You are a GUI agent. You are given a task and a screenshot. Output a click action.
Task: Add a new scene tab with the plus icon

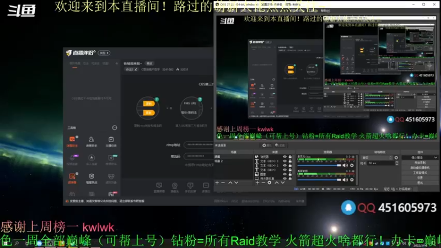click(x=117, y=63)
